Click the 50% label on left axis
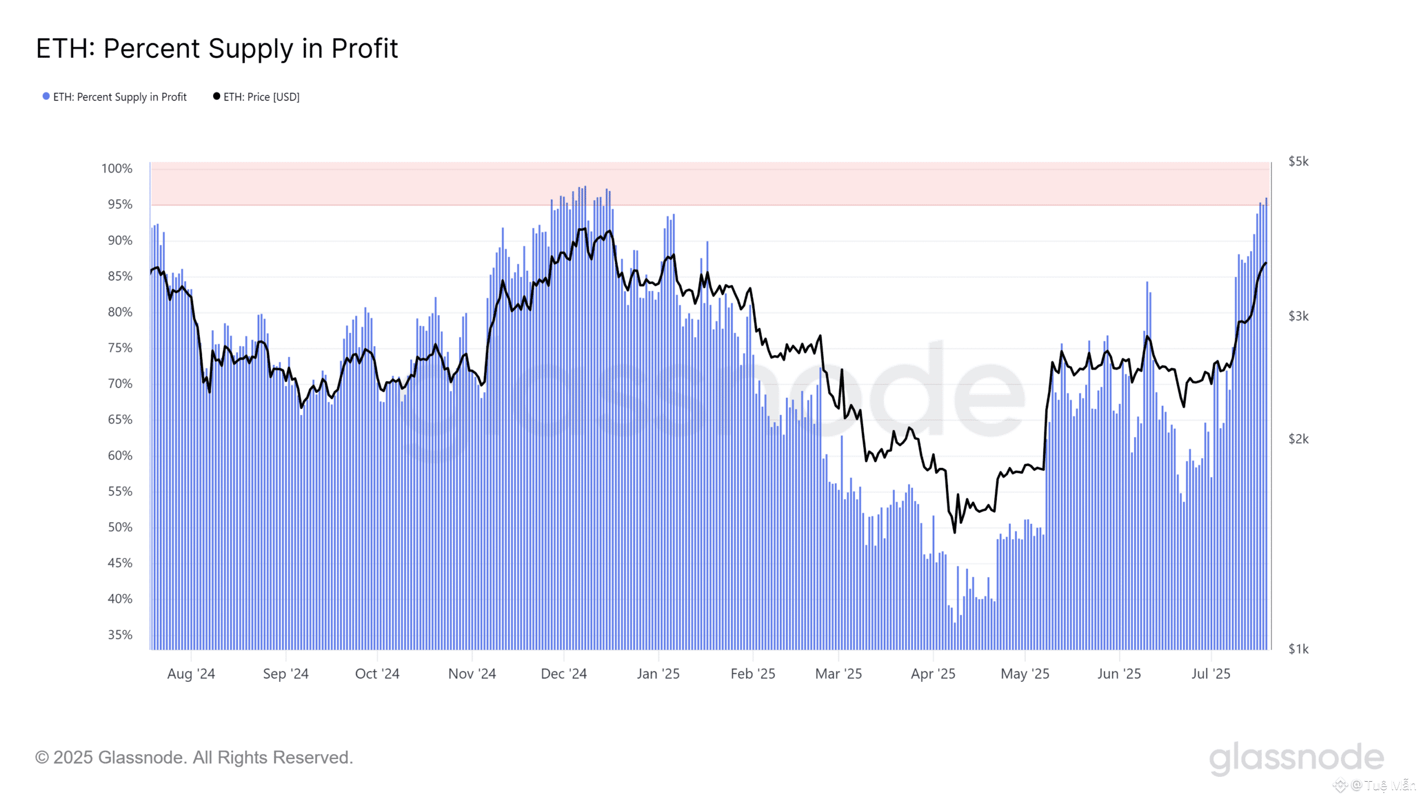Screen dimensions: 1421x799 click(120, 527)
